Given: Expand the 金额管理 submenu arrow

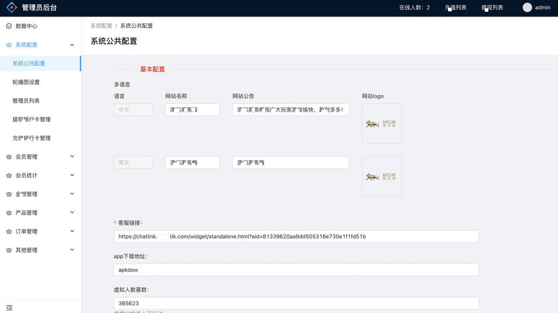Looking at the screenshot, I should 72,194.
